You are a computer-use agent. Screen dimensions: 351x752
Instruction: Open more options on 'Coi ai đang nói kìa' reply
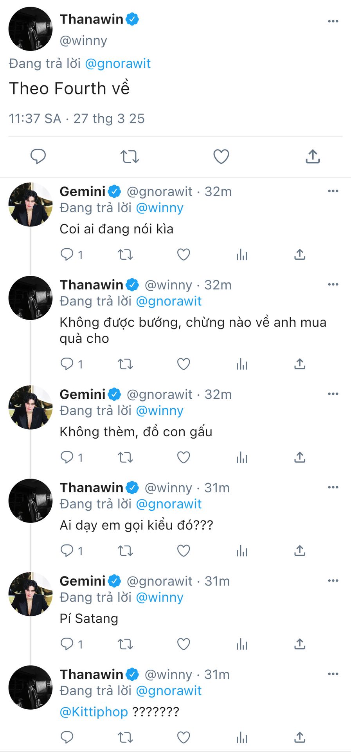(333, 191)
